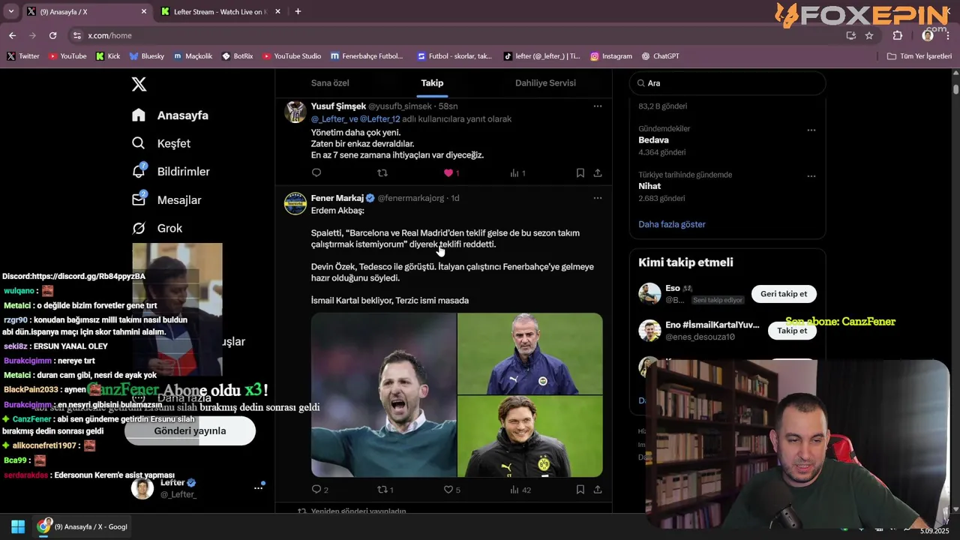The width and height of the screenshot is (960, 540).
Task: Open Grok from sidebar
Action: tap(157, 228)
